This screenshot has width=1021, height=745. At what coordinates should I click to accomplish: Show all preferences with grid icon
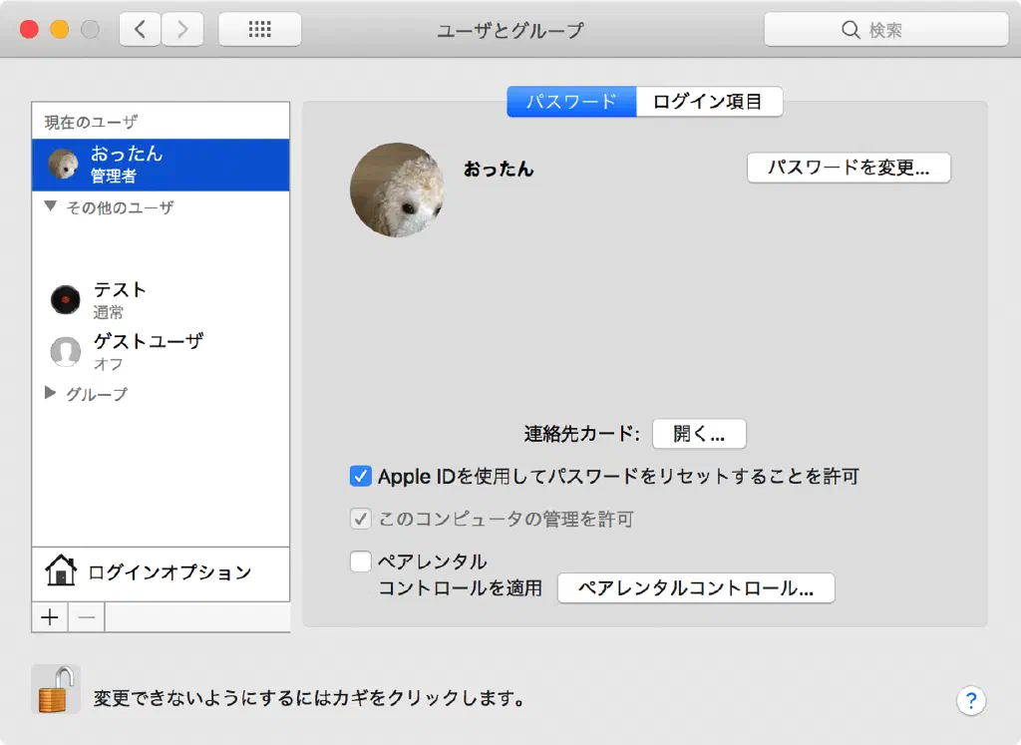(x=260, y=29)
